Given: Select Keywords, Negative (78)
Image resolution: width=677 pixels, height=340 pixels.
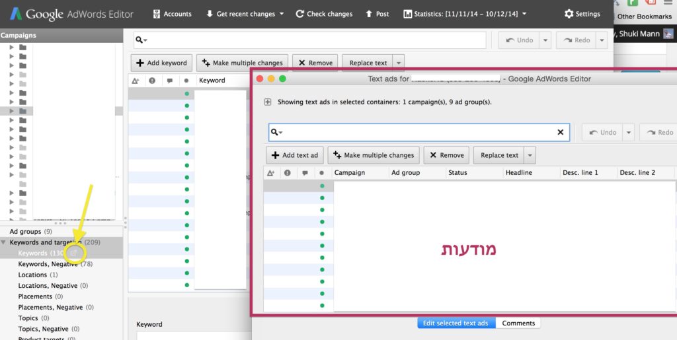Looking at the screenshot, I should point(56,263).
